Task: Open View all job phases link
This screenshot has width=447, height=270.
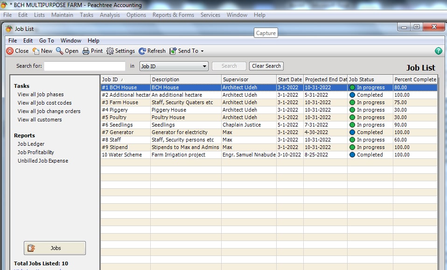Action: tap(41, 94)
